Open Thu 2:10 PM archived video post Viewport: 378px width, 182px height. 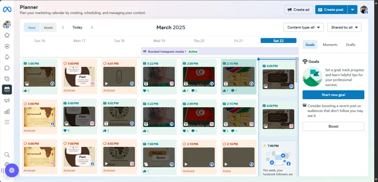(199, 157)
